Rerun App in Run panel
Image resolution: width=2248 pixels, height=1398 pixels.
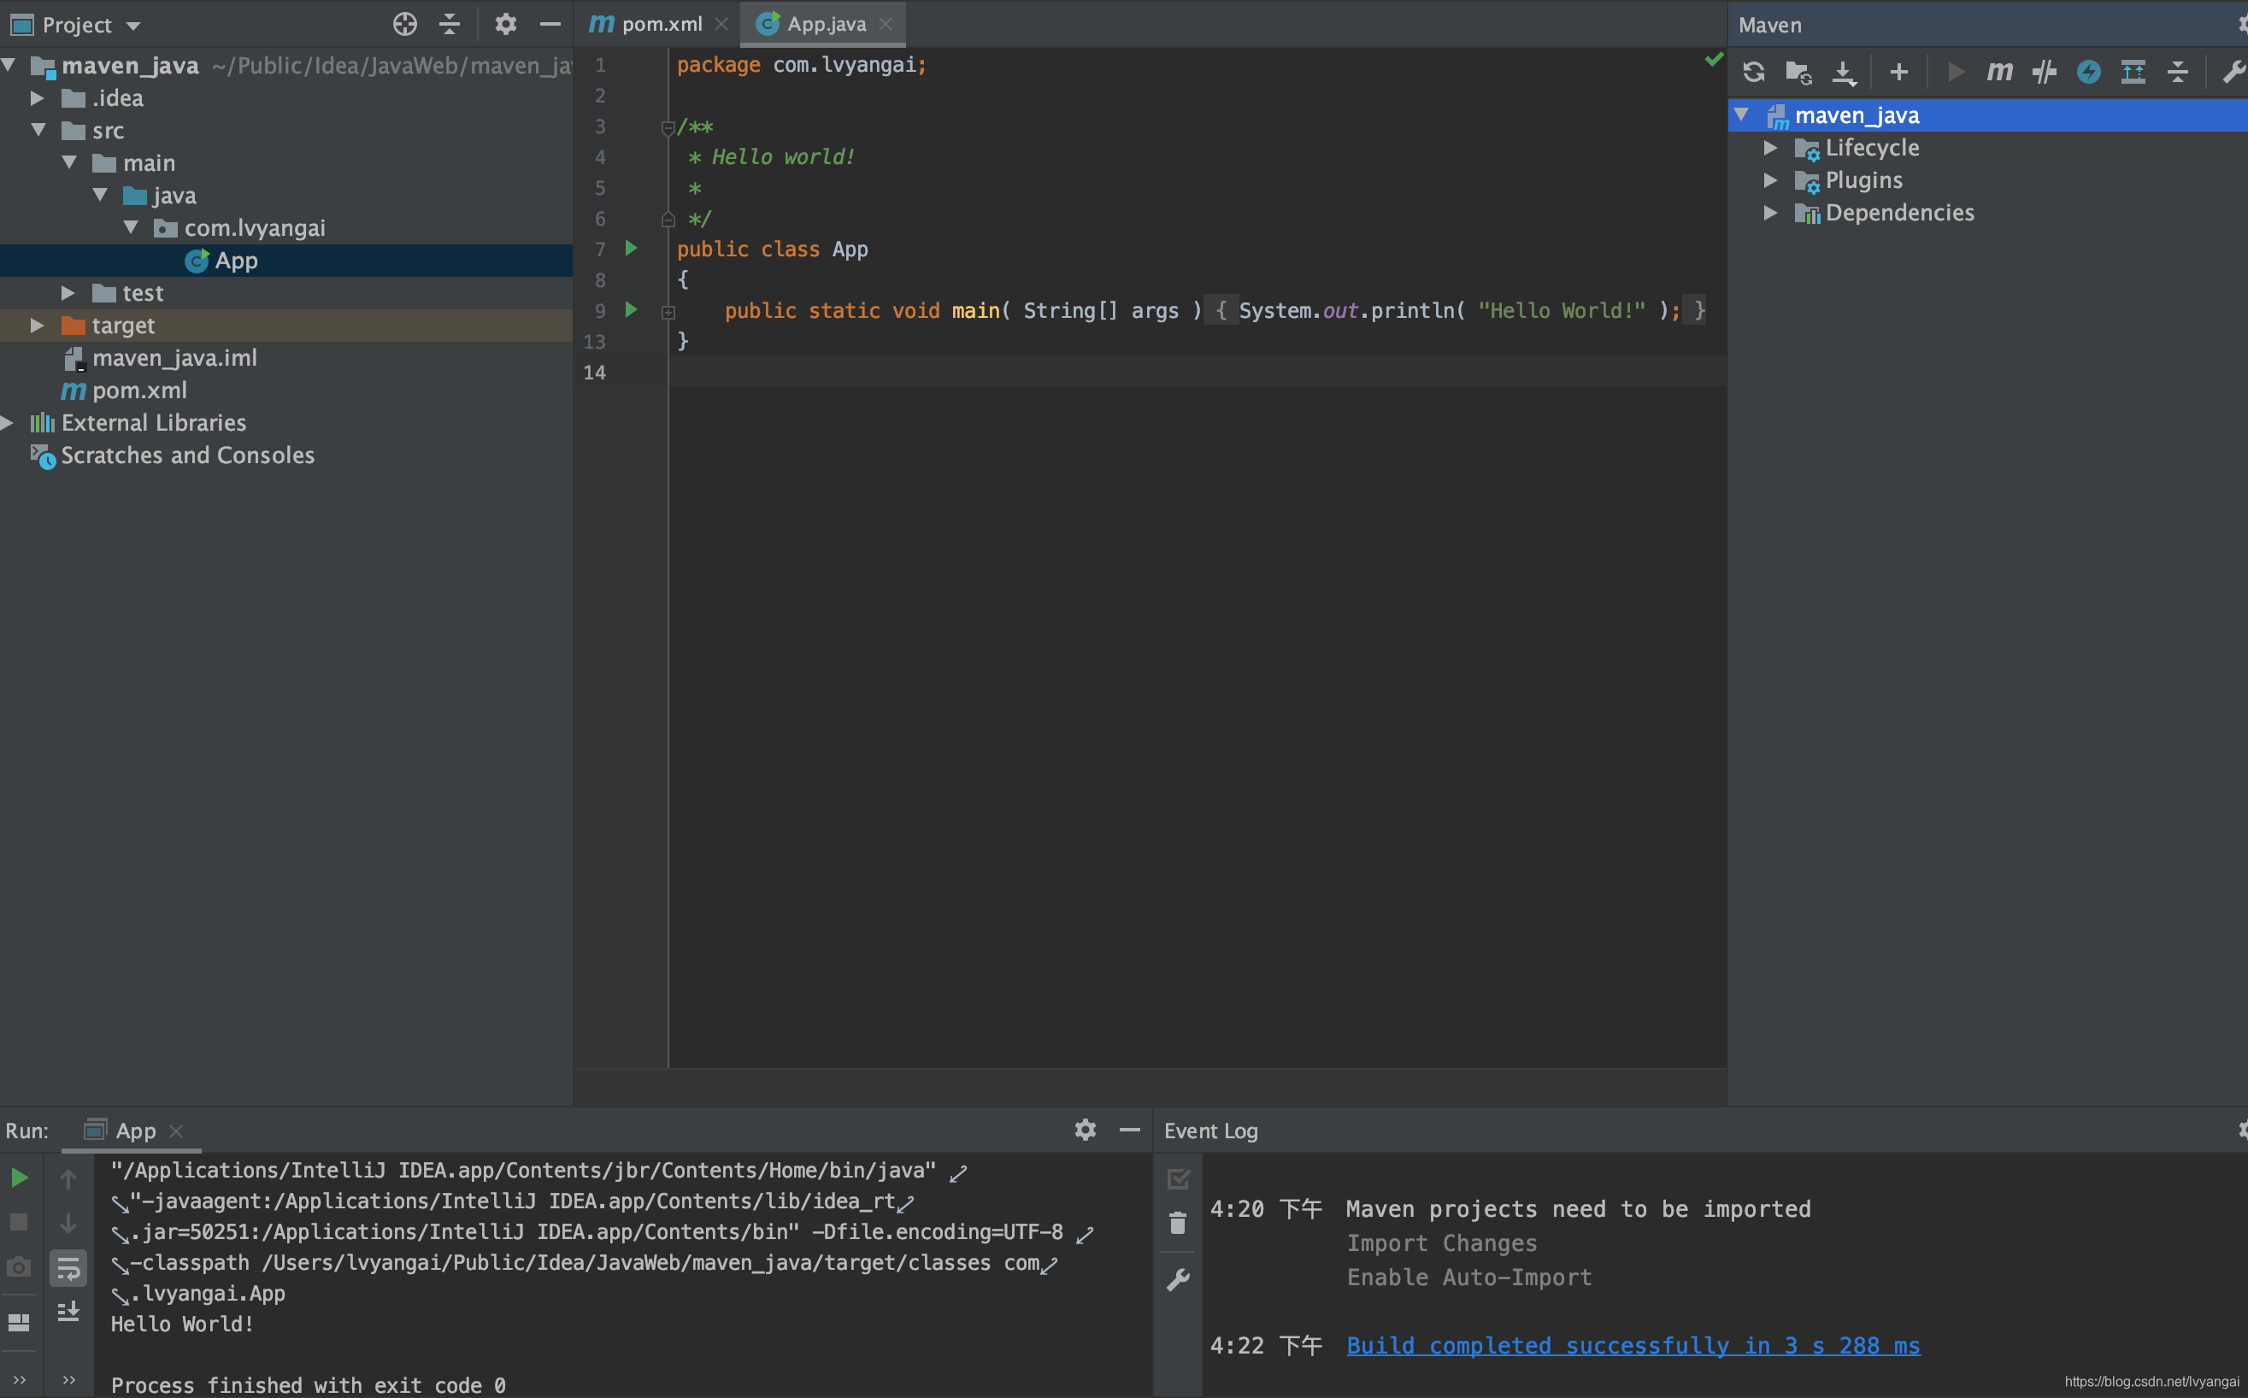20,1178
